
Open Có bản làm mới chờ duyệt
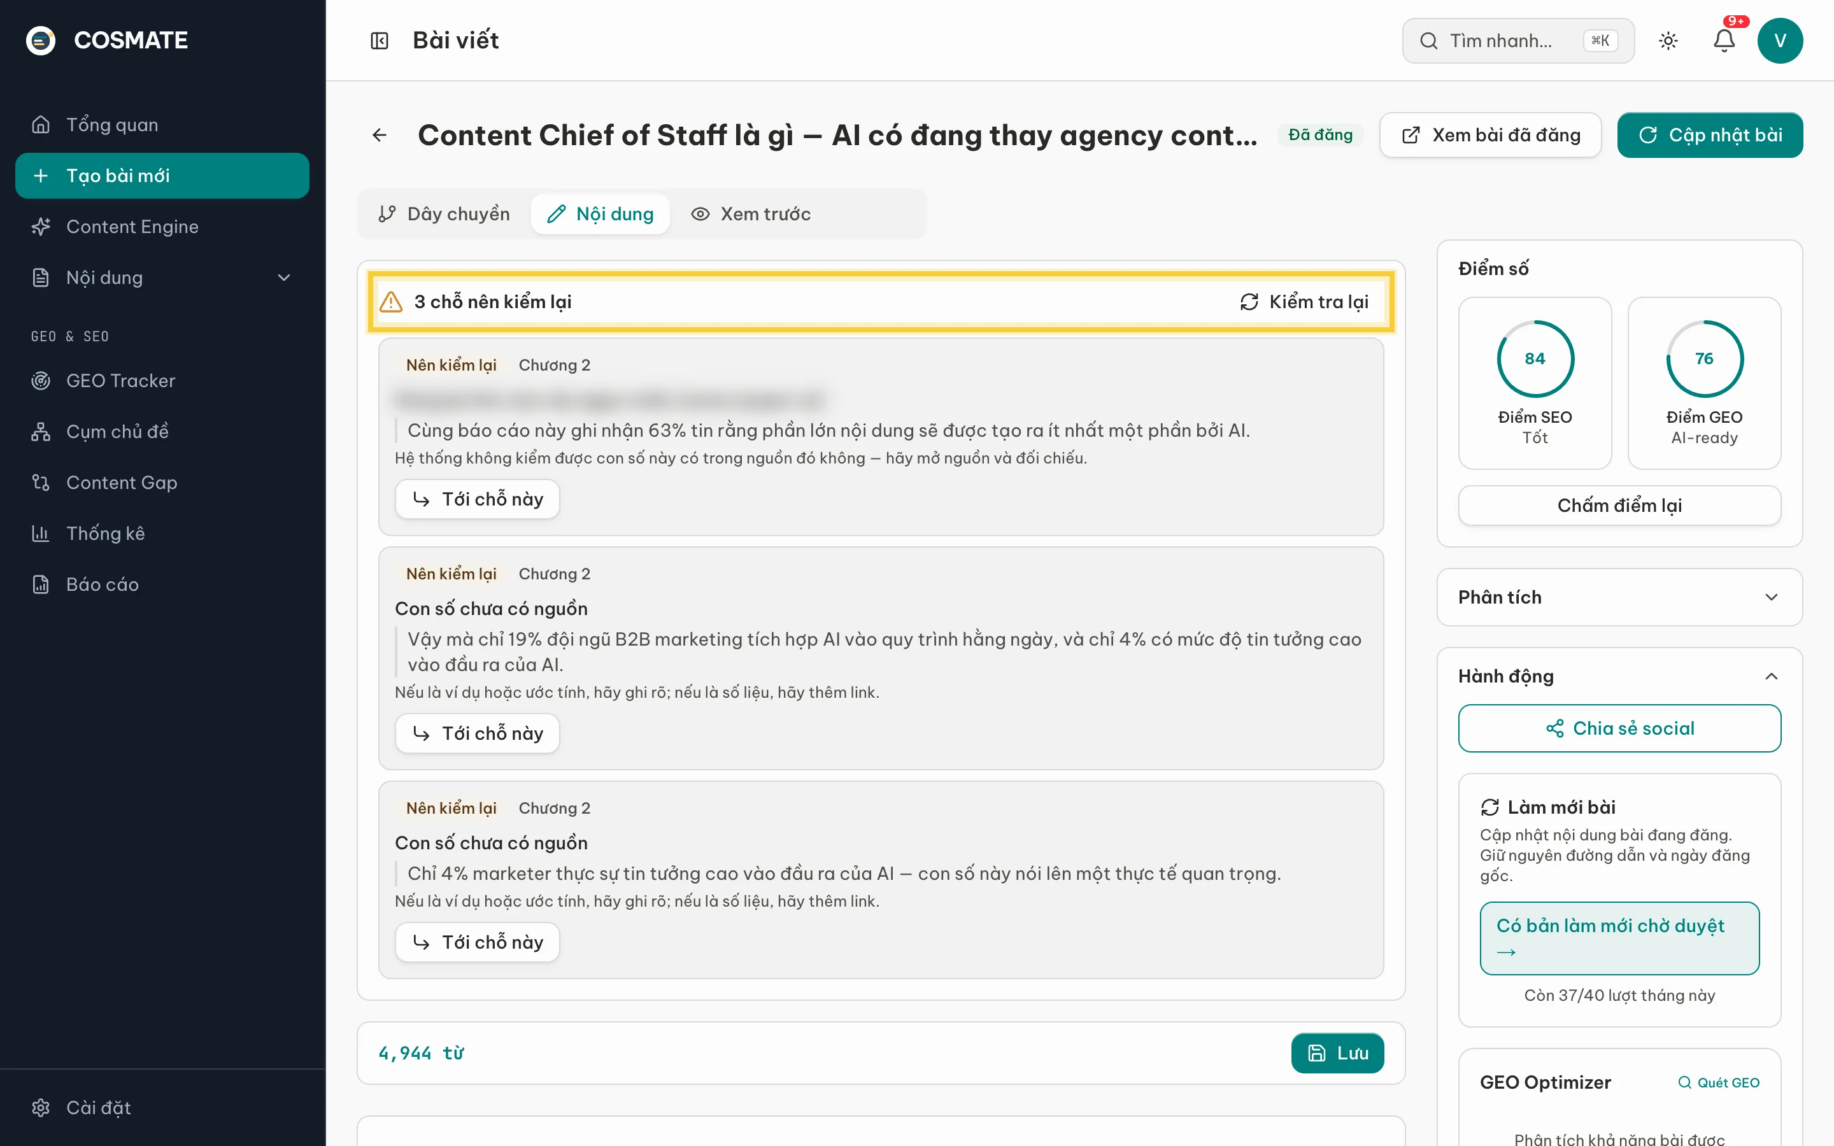click(1619, 938)
